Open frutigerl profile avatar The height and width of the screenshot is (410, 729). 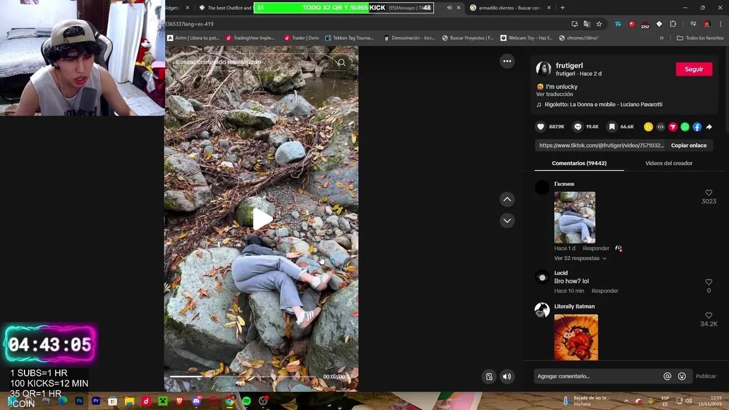(x=543, y=69)
